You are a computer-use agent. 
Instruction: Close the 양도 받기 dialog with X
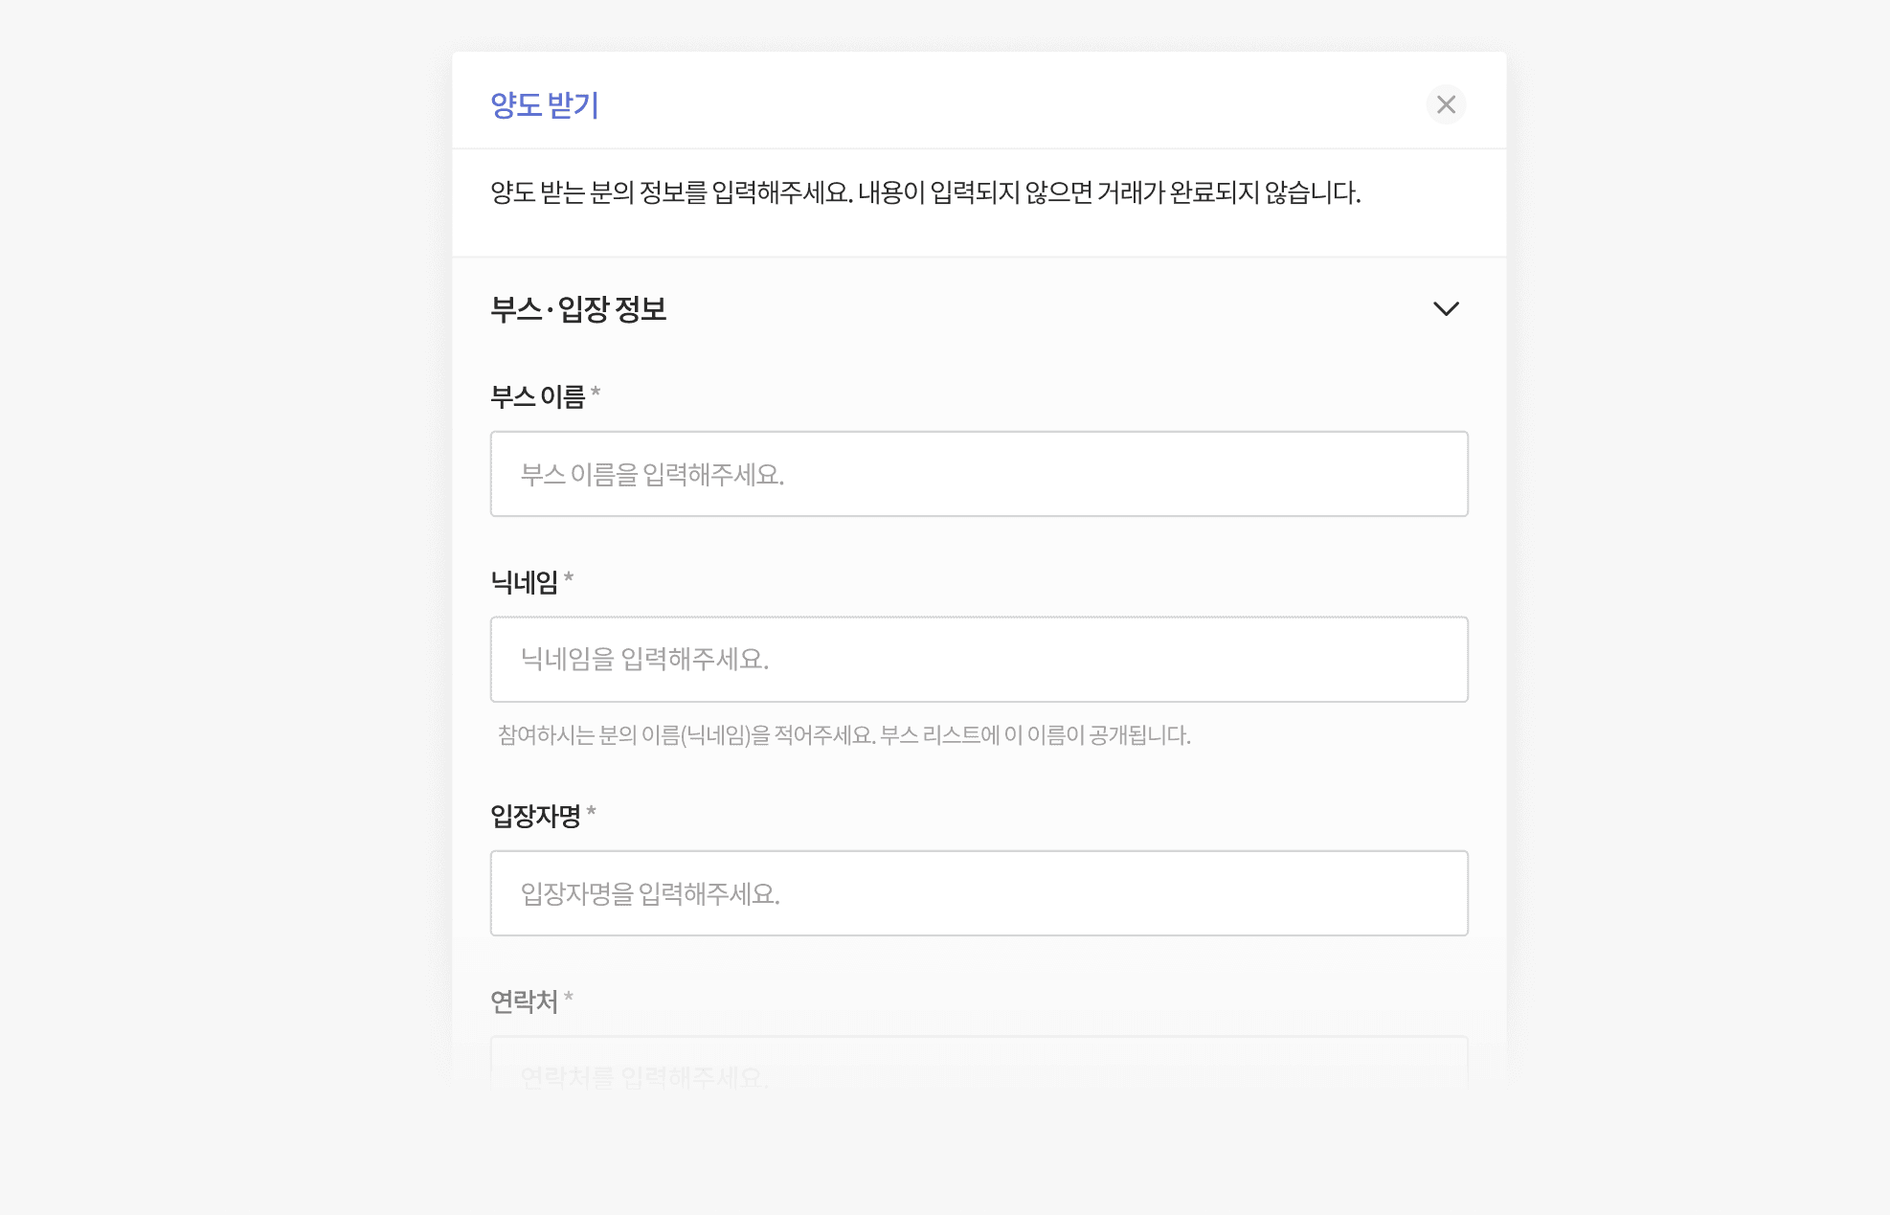pyautogui.click(x=1446, y=104)
